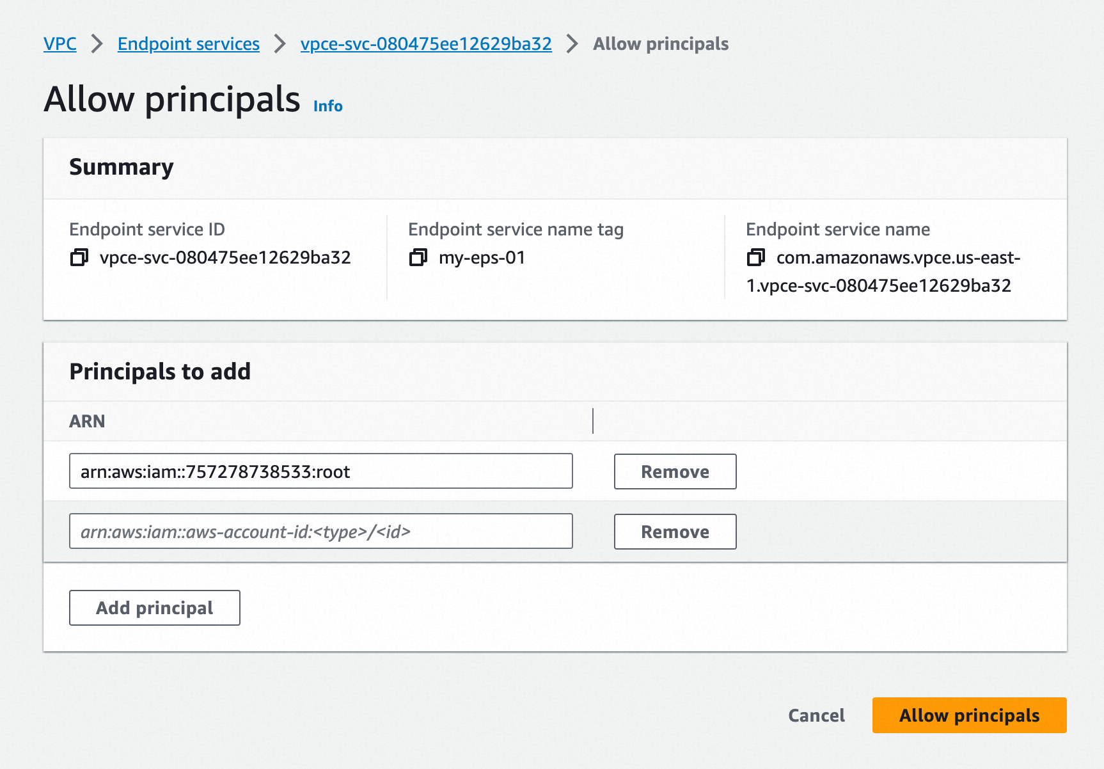Cancel allowing principals

click(816, 715)
